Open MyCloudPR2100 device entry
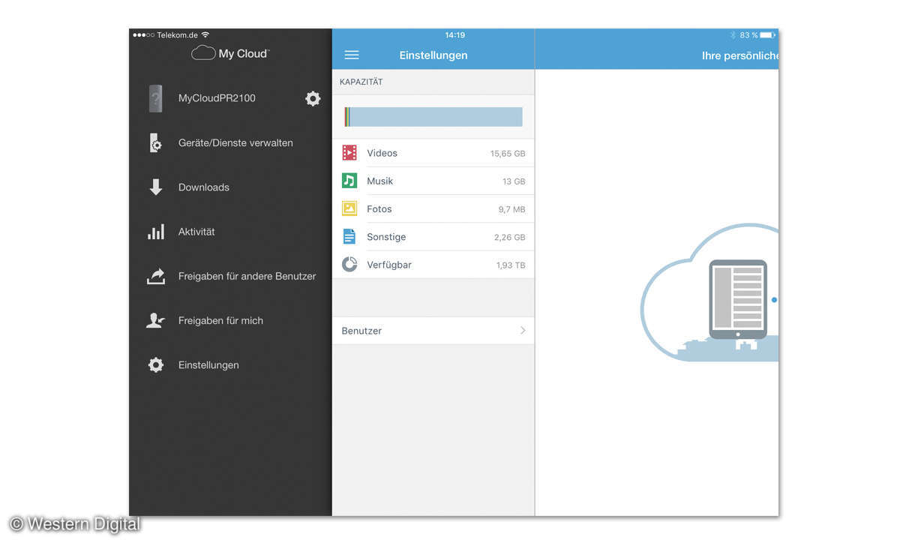Image resolution: width=900 pixels, height=540 pixels. pos(217,98)
